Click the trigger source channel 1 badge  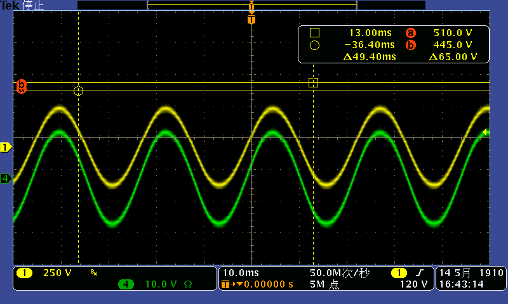point(399,273)
